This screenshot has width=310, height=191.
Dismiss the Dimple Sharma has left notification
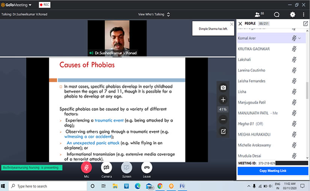coord(231,24)
